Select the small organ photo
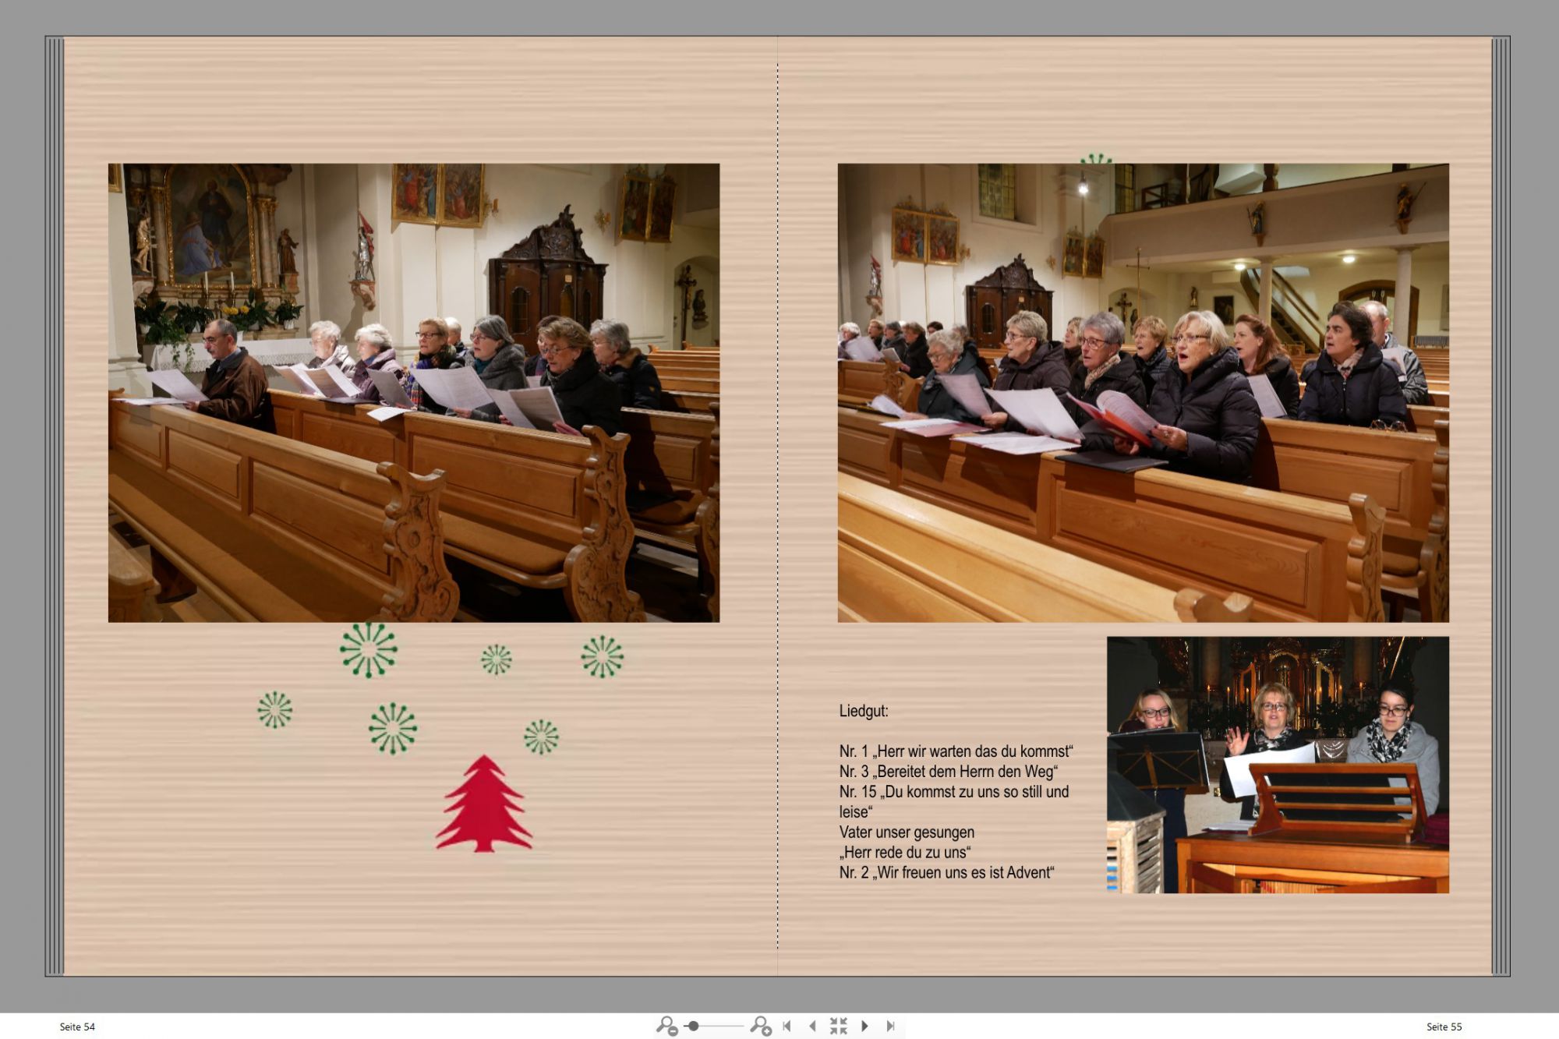This screenshot has height=1039, width=1559. (1278, 765)
